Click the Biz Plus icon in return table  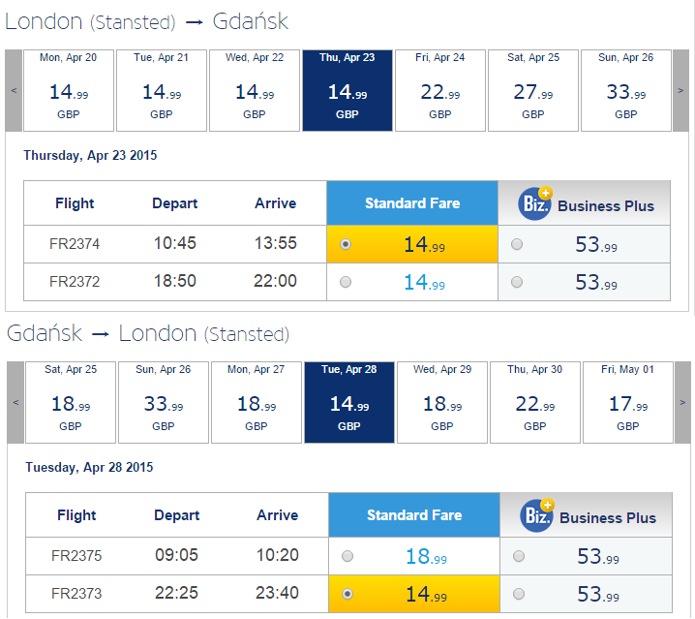(x=537, y=515)
